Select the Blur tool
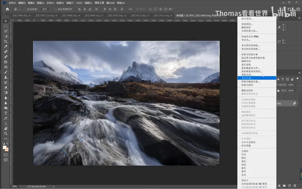Screen dimensions: 302x189 6,98
